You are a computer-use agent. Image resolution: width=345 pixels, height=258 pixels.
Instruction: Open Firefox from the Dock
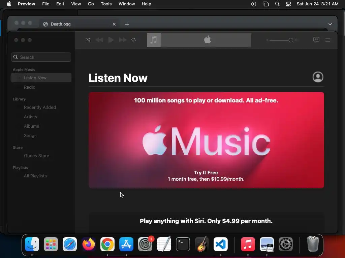(x=89, y=244)
